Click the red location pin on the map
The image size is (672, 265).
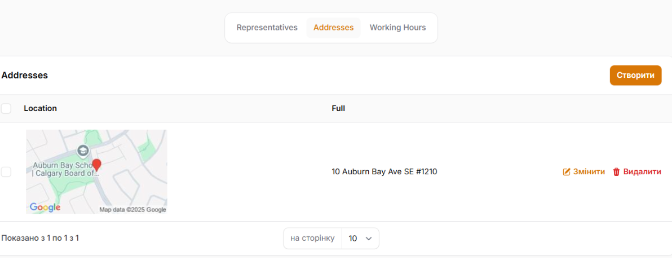96,165
